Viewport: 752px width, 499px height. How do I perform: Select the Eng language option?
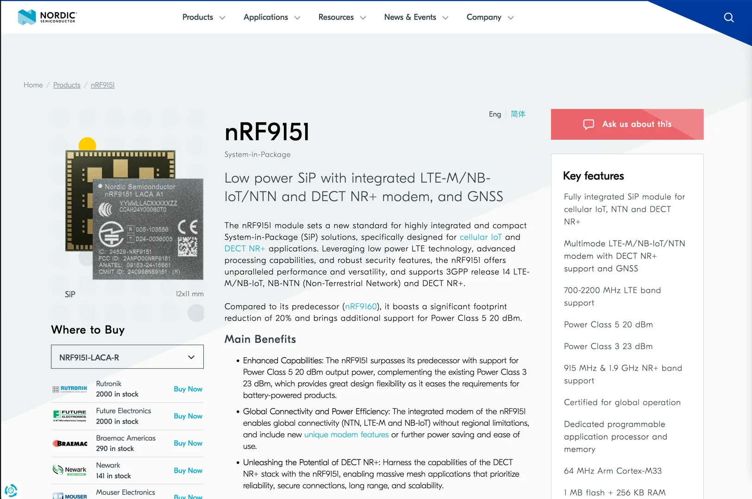click(495, 114)
